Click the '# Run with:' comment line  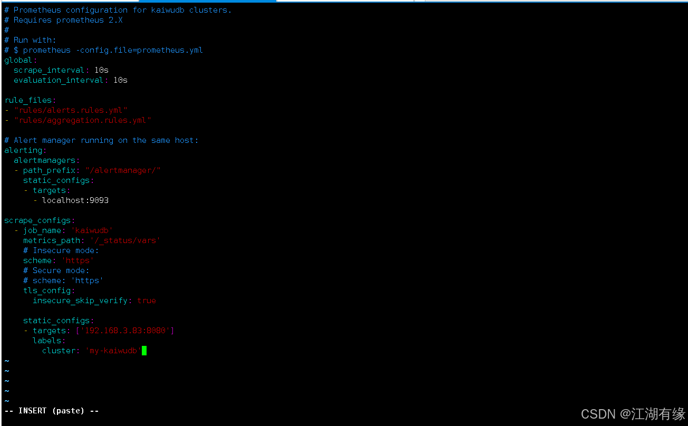tap(30, 40)
